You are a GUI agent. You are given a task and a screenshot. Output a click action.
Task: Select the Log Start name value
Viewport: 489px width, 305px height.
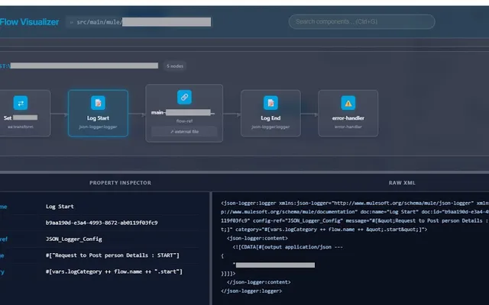click(x=60, y=207)
